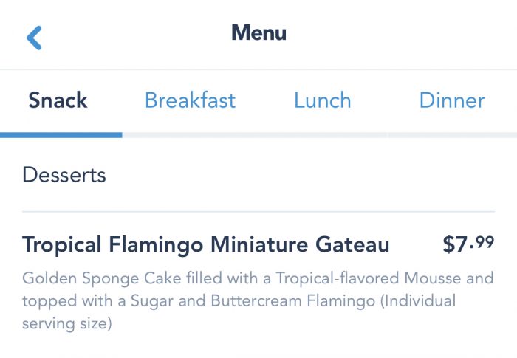Click the Sugar and Buttercream Flamingo line
517x358 pixels.
pos(239,301)
